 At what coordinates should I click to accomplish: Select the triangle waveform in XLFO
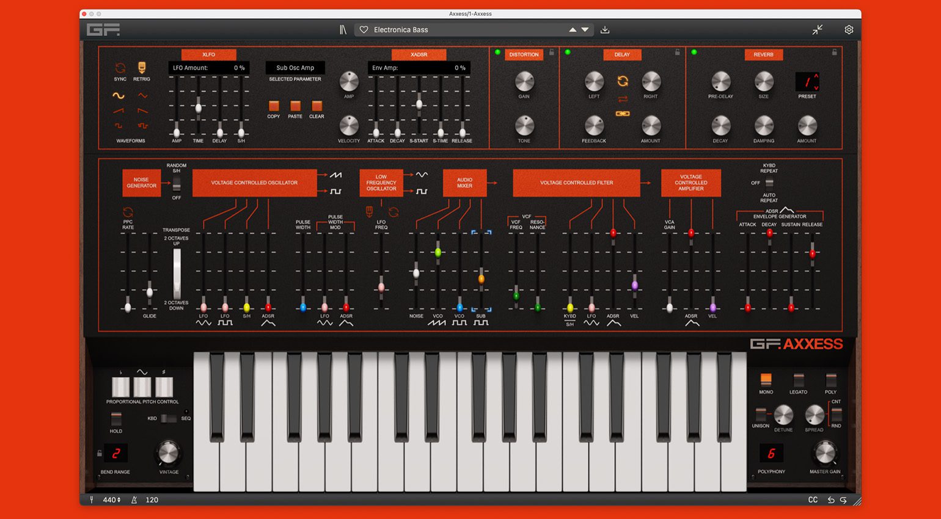tap(142, 96)
